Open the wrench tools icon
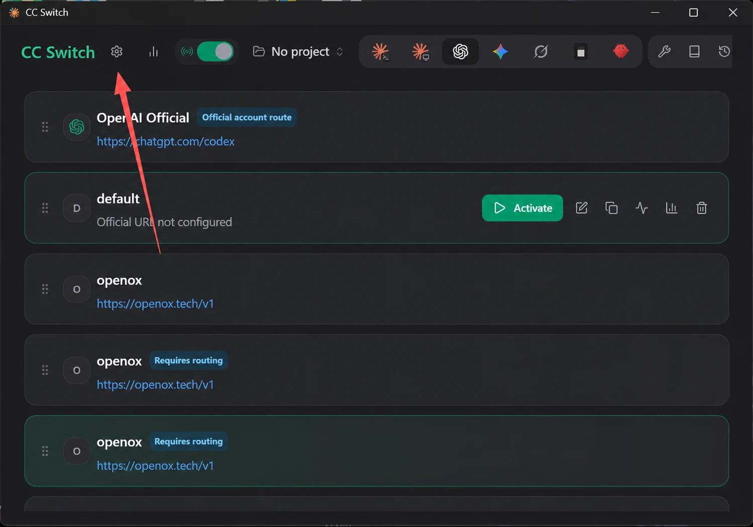753x527 pixels. pos(664,51)
